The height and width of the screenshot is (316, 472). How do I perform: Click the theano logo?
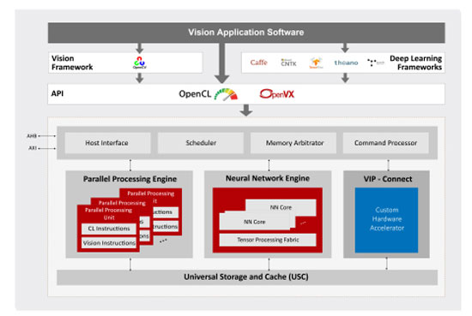tap(346, 63)
